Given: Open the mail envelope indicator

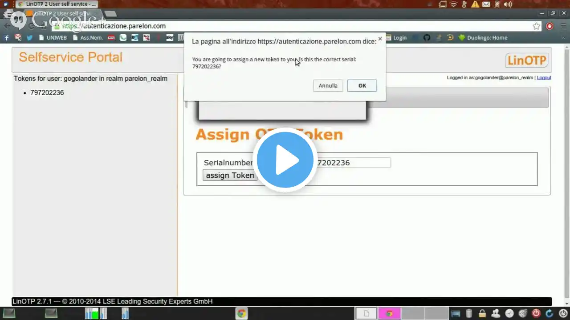Looking at the screenshot, I should point(486,4).
